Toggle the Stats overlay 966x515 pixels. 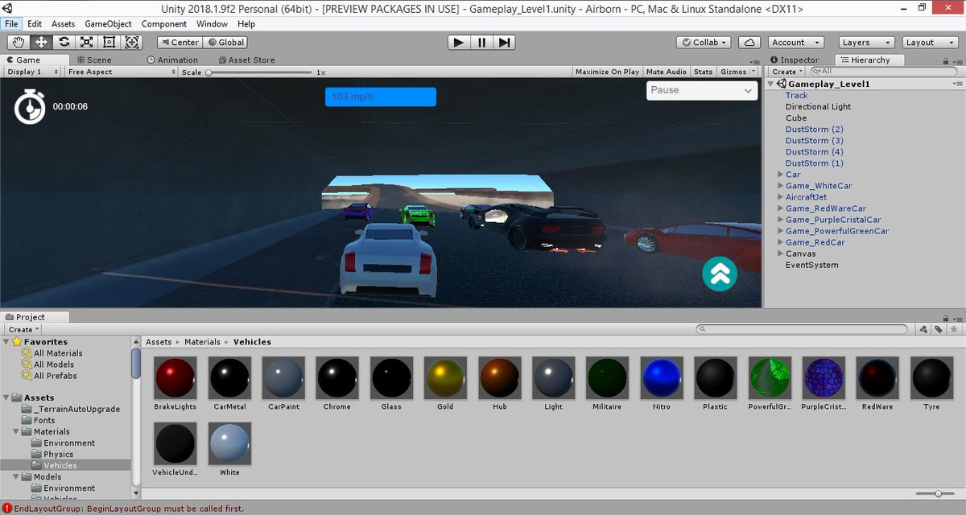pyautogui.click(x=704, y=72)
